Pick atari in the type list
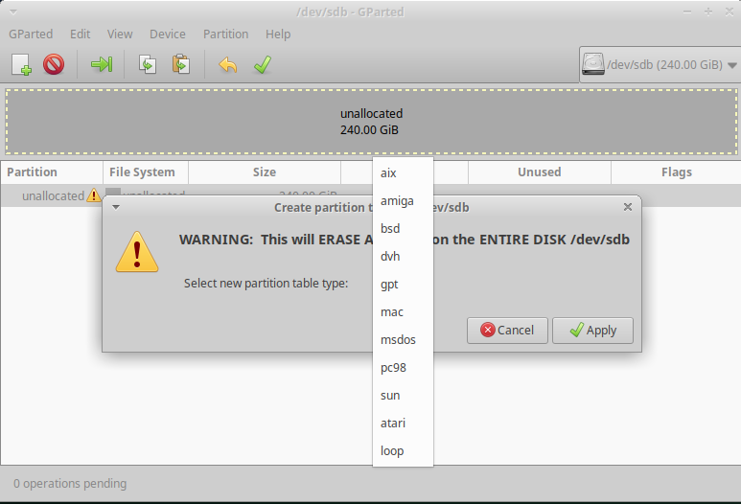This screenshot has width=741, height=504. [403, 424]
